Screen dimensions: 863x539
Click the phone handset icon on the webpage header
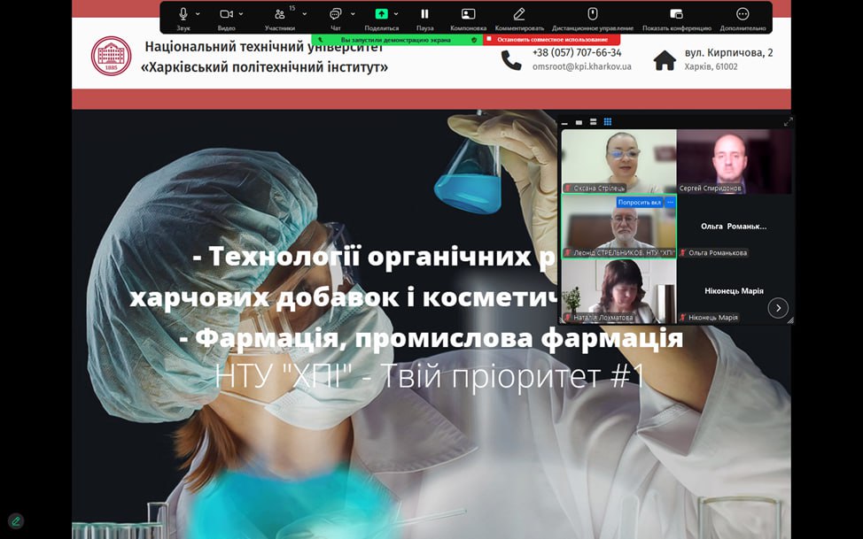pyautogui.click(x=510, y=60)
